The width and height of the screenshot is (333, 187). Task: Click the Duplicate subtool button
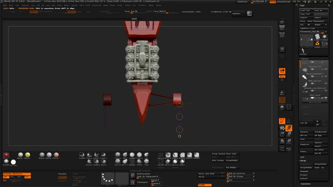(x=306, y=144)
